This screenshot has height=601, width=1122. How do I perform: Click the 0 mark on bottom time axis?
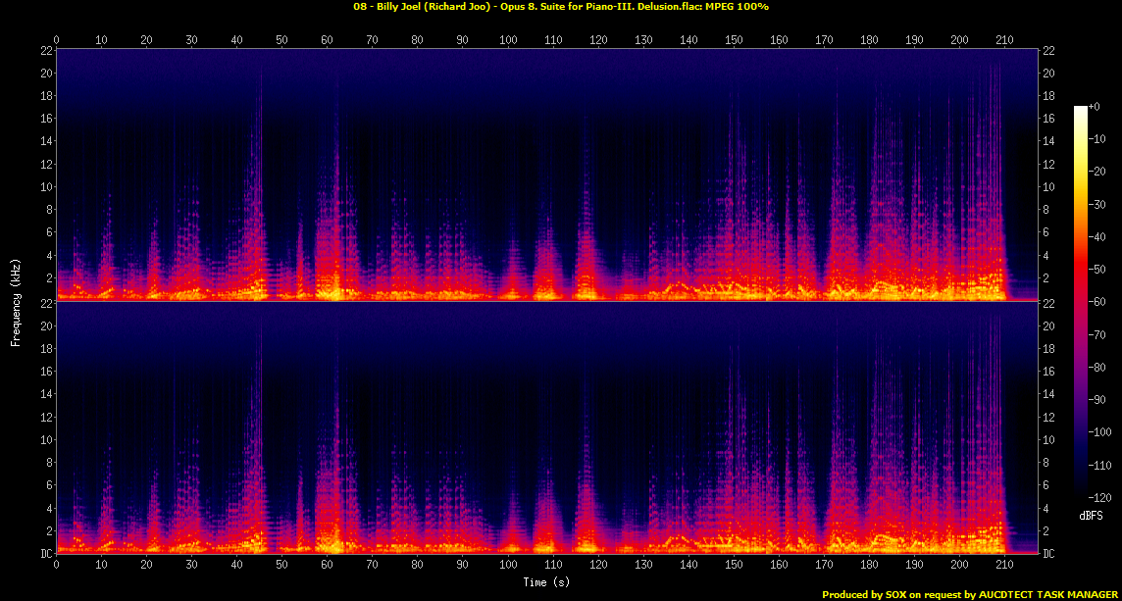[57, 566]
